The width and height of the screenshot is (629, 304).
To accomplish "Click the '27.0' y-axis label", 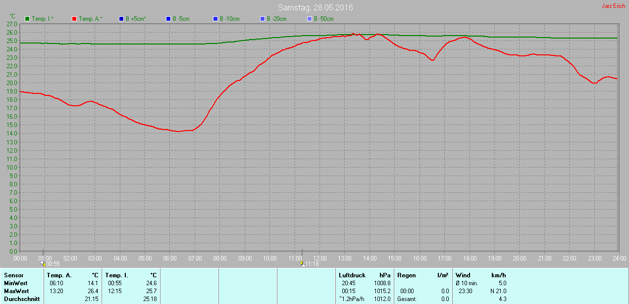I will 12,24.
